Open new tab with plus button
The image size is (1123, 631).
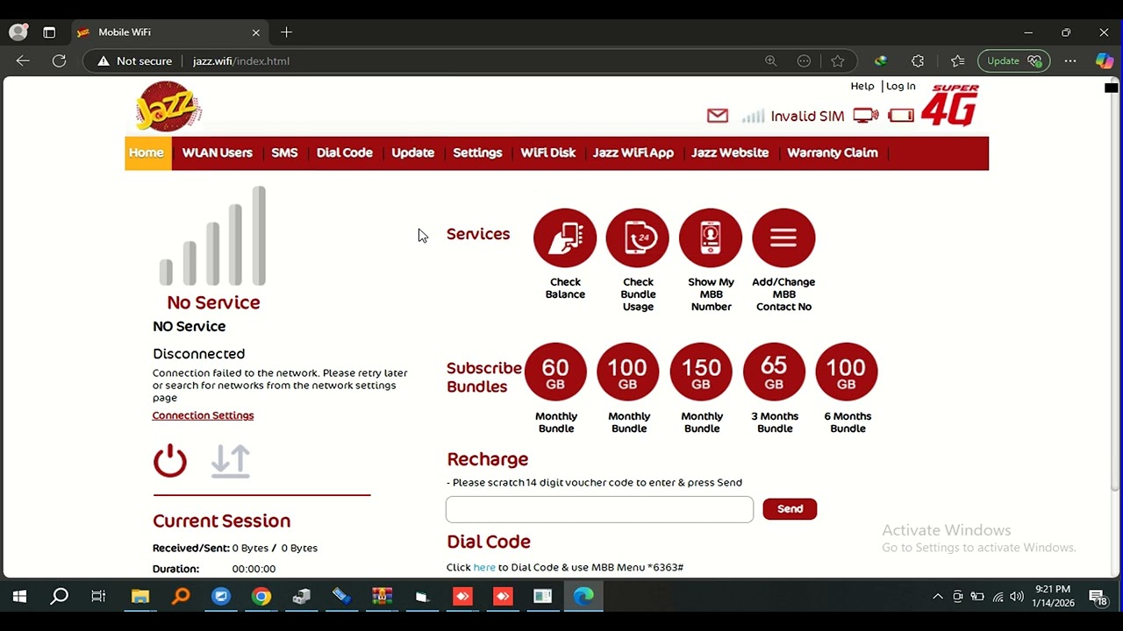coord(286,32)
